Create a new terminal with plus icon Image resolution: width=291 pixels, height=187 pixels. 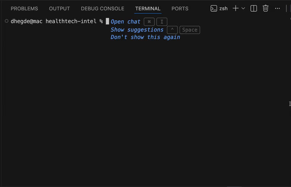click(236, 8)
